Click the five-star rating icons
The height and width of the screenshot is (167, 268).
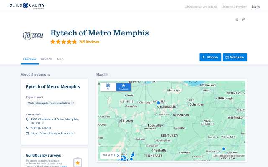[x=63, y=42]
